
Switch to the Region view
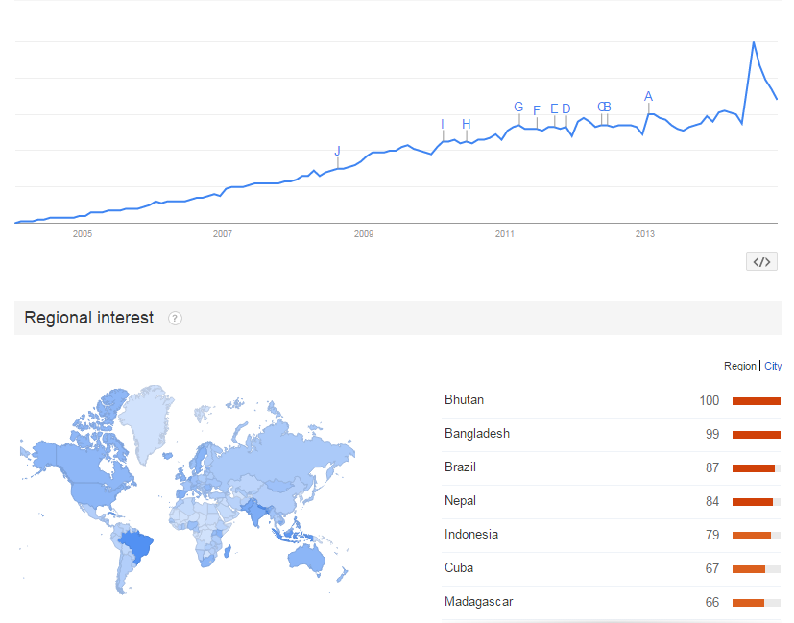click(x=740, y=366)
